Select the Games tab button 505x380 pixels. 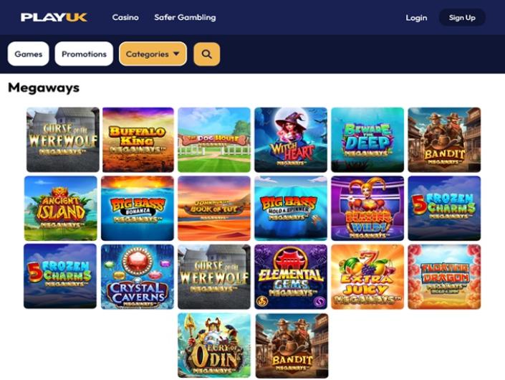click(29, 54)
